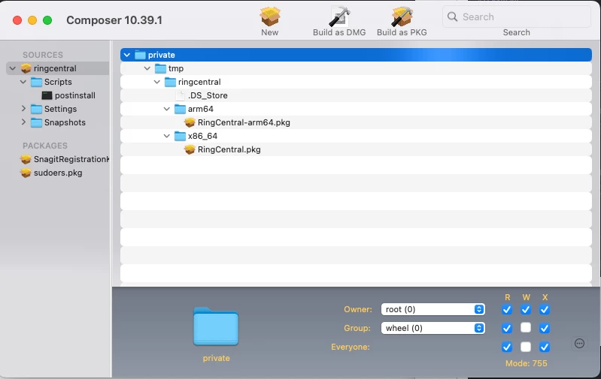The height and width of the screenshot is (379, 601).
Task: Focus the Search field in the toolbar
Action: point(516,17)
